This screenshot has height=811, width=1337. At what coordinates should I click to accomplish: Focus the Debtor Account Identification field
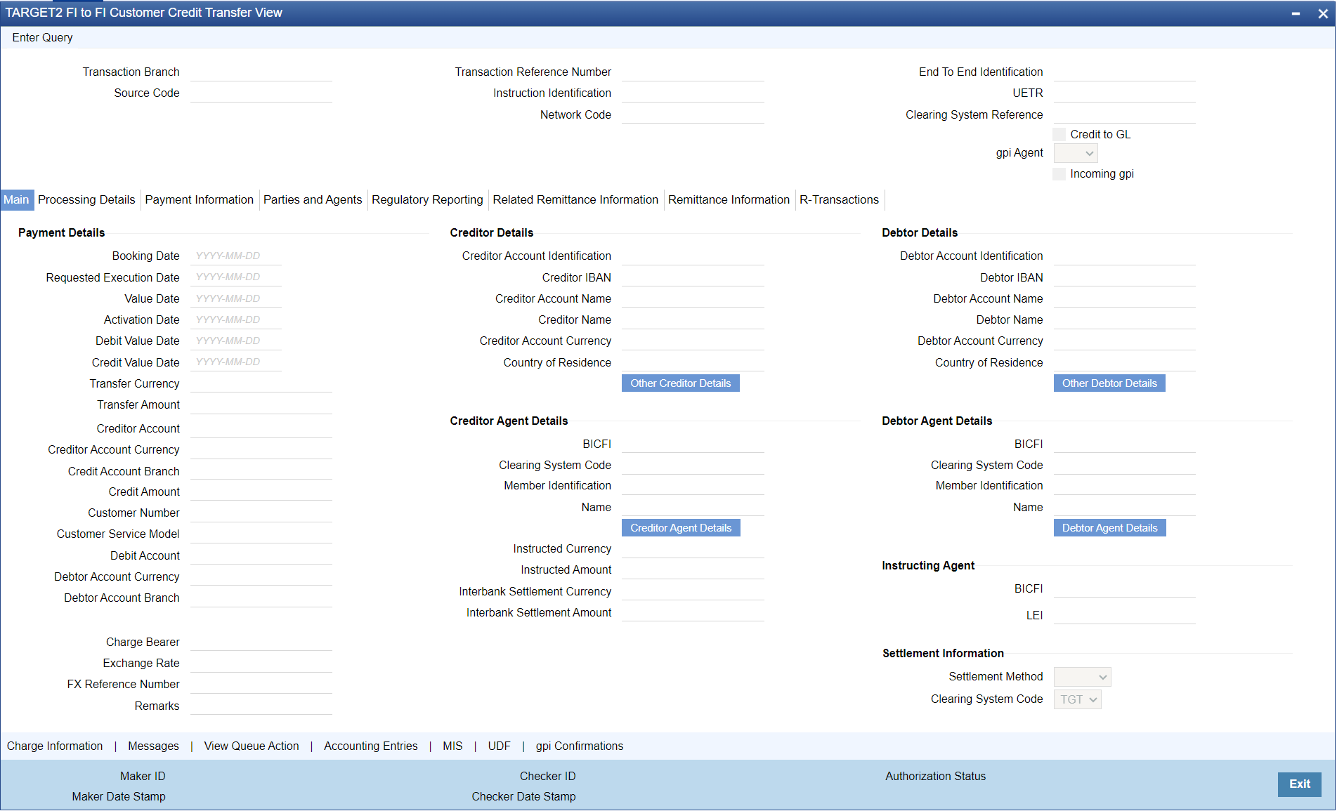pos(1125,256)
